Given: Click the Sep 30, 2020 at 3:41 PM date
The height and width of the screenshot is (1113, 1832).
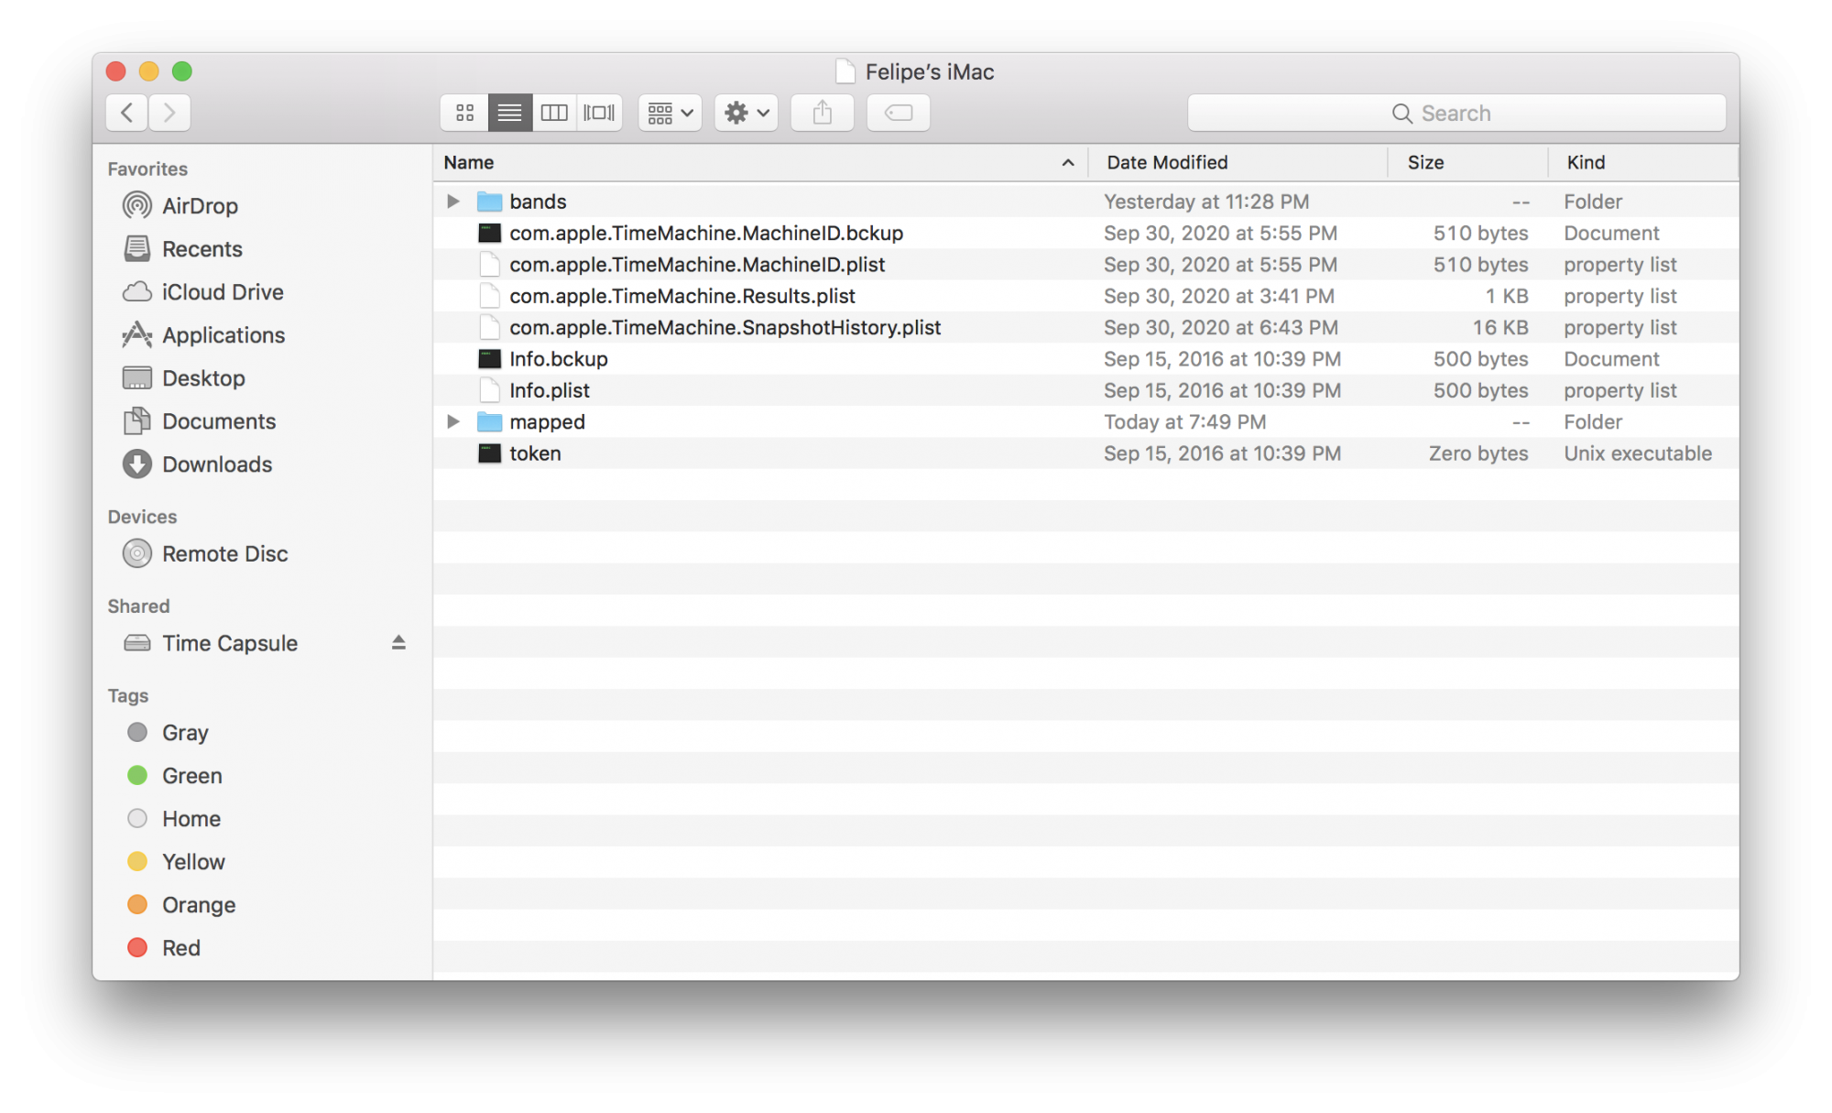Looking at the screenshot, I should pos(1219,296).
